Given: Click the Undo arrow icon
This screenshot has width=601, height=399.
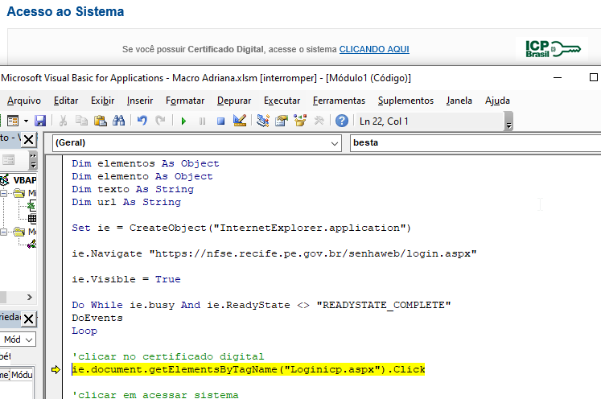Looking at the screenshot, I should 142,121.
